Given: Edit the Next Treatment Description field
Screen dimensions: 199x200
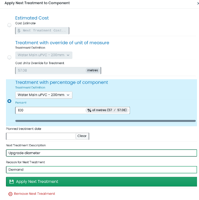Looking at the screenshot, I should (x=101, y=153).
